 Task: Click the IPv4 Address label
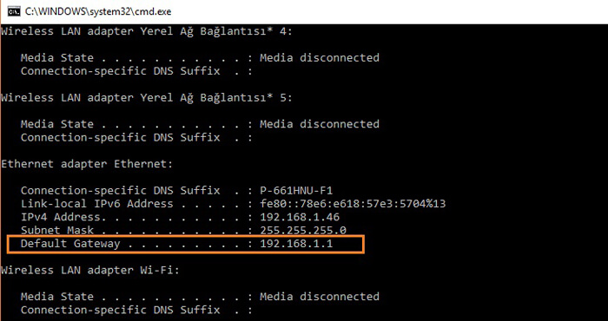(x=61, y=217)
